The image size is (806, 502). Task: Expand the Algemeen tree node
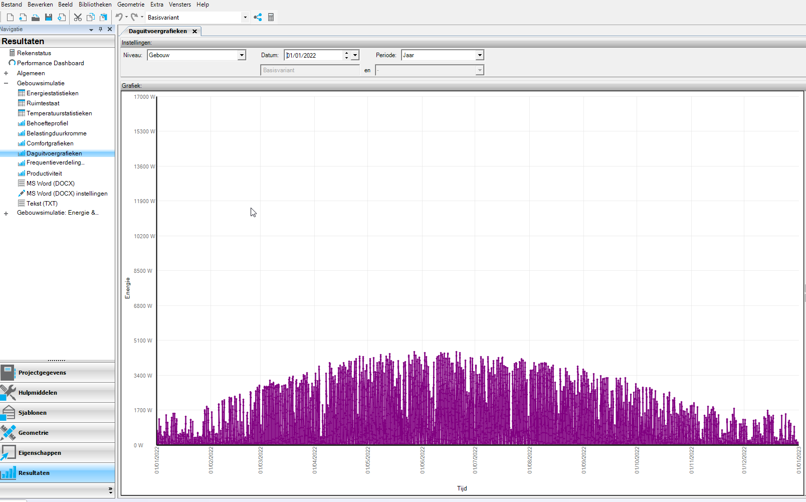(x=6, y=73)
